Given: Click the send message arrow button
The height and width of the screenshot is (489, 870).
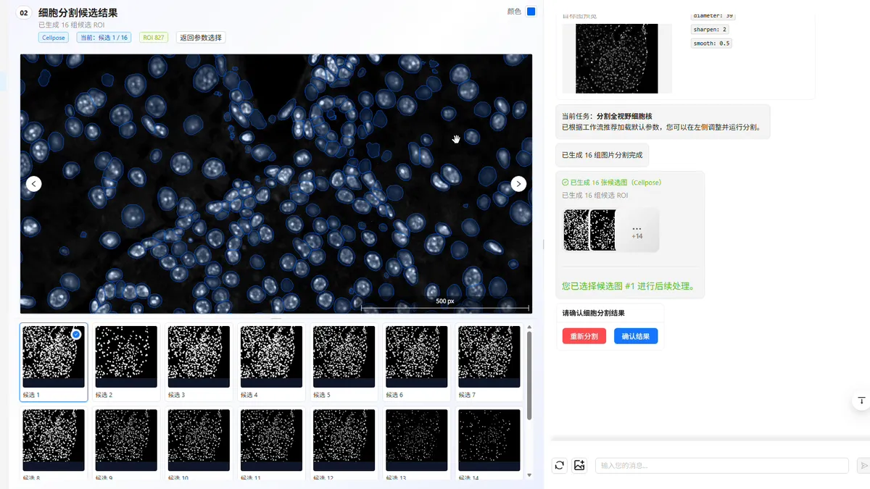Looking at the screenshot, I should tap(863, 465).
